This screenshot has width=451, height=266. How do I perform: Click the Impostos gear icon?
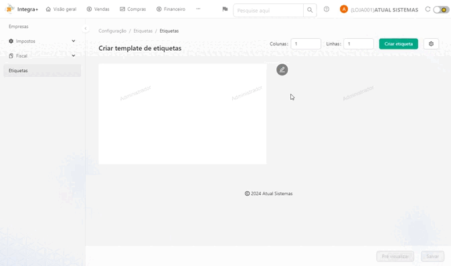11,41
